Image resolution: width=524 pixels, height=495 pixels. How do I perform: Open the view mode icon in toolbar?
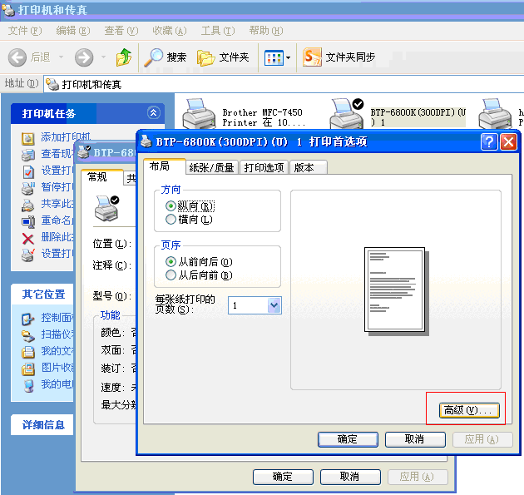[x=274, y=58]
